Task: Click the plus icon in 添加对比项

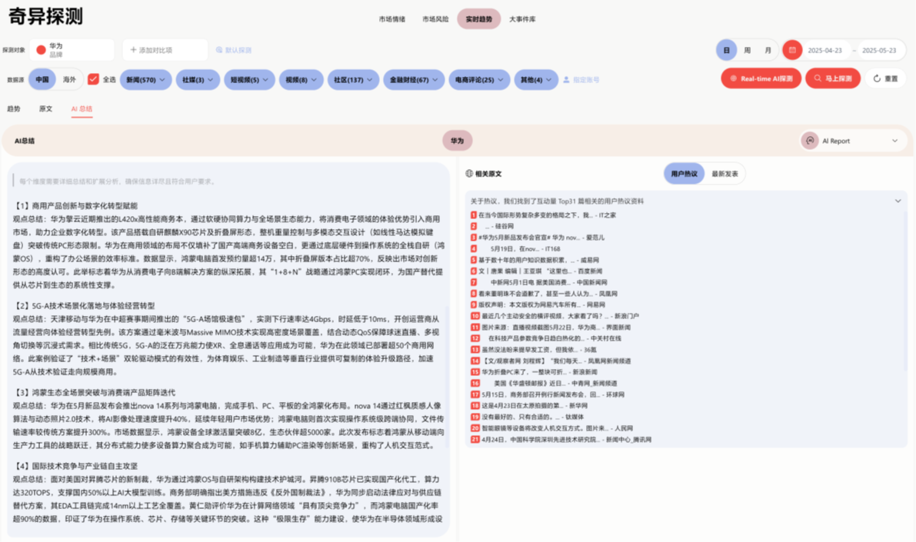Action: click(x=133, y=50)
